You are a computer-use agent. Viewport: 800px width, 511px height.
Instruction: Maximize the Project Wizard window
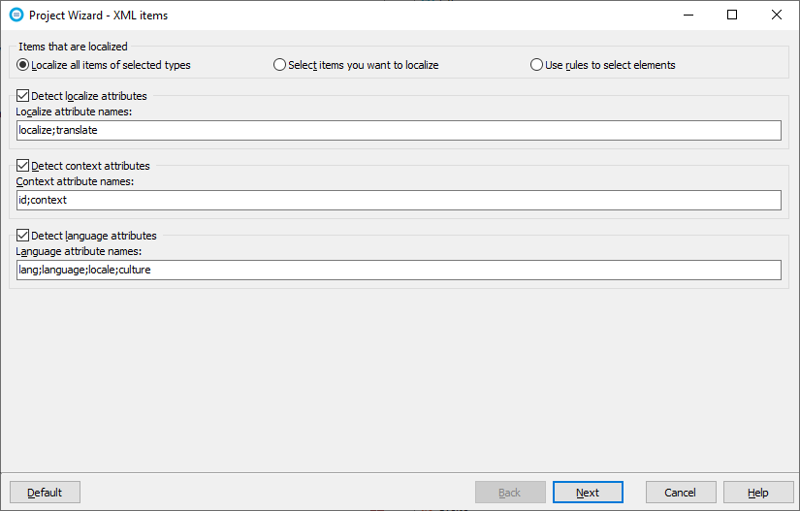(732, 16)
